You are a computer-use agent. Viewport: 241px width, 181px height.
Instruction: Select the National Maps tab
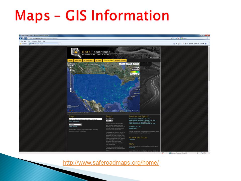(x=108, y=60)
